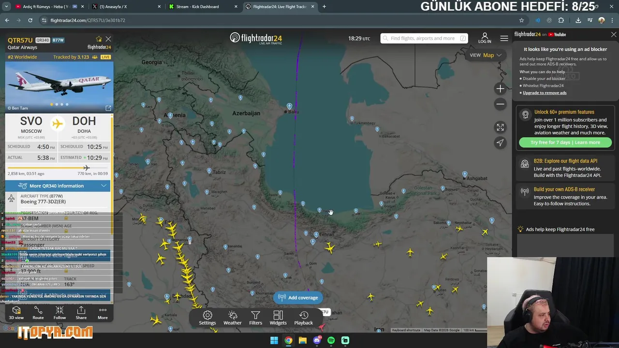Screen dimensions: 619x348
Task: Open the Windows Start menu
Action: [274, 340]
